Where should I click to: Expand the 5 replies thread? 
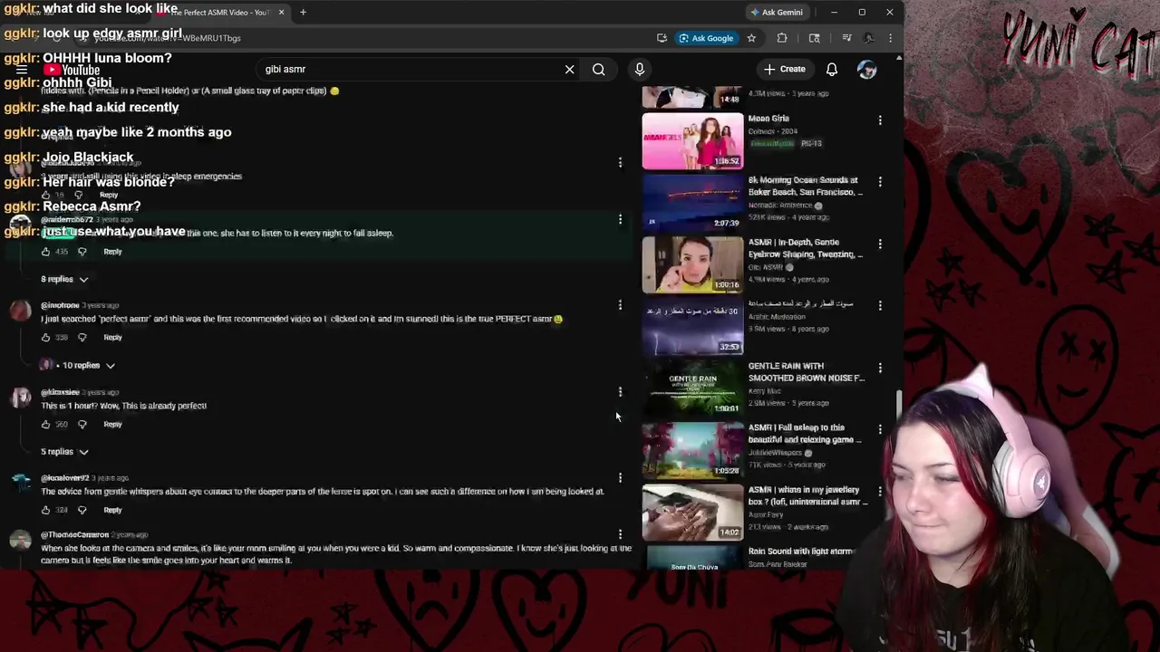pos(64,451)
